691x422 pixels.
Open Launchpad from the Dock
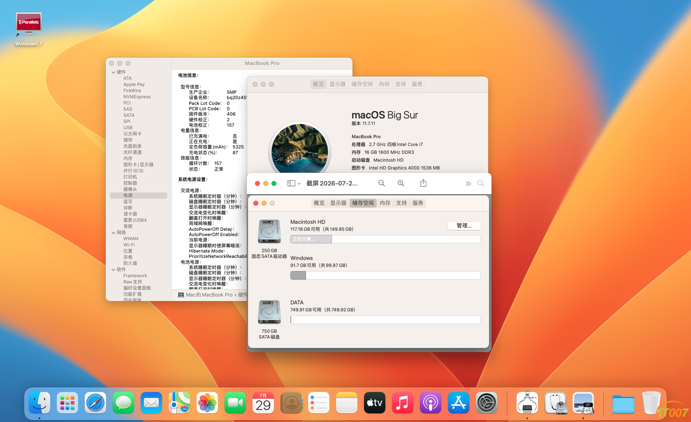[x=67, y=403]
